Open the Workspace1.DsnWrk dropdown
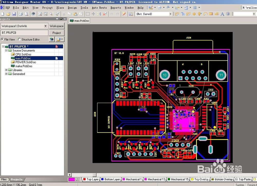This screenshot has height=186, width=257. tap(45, 26)
